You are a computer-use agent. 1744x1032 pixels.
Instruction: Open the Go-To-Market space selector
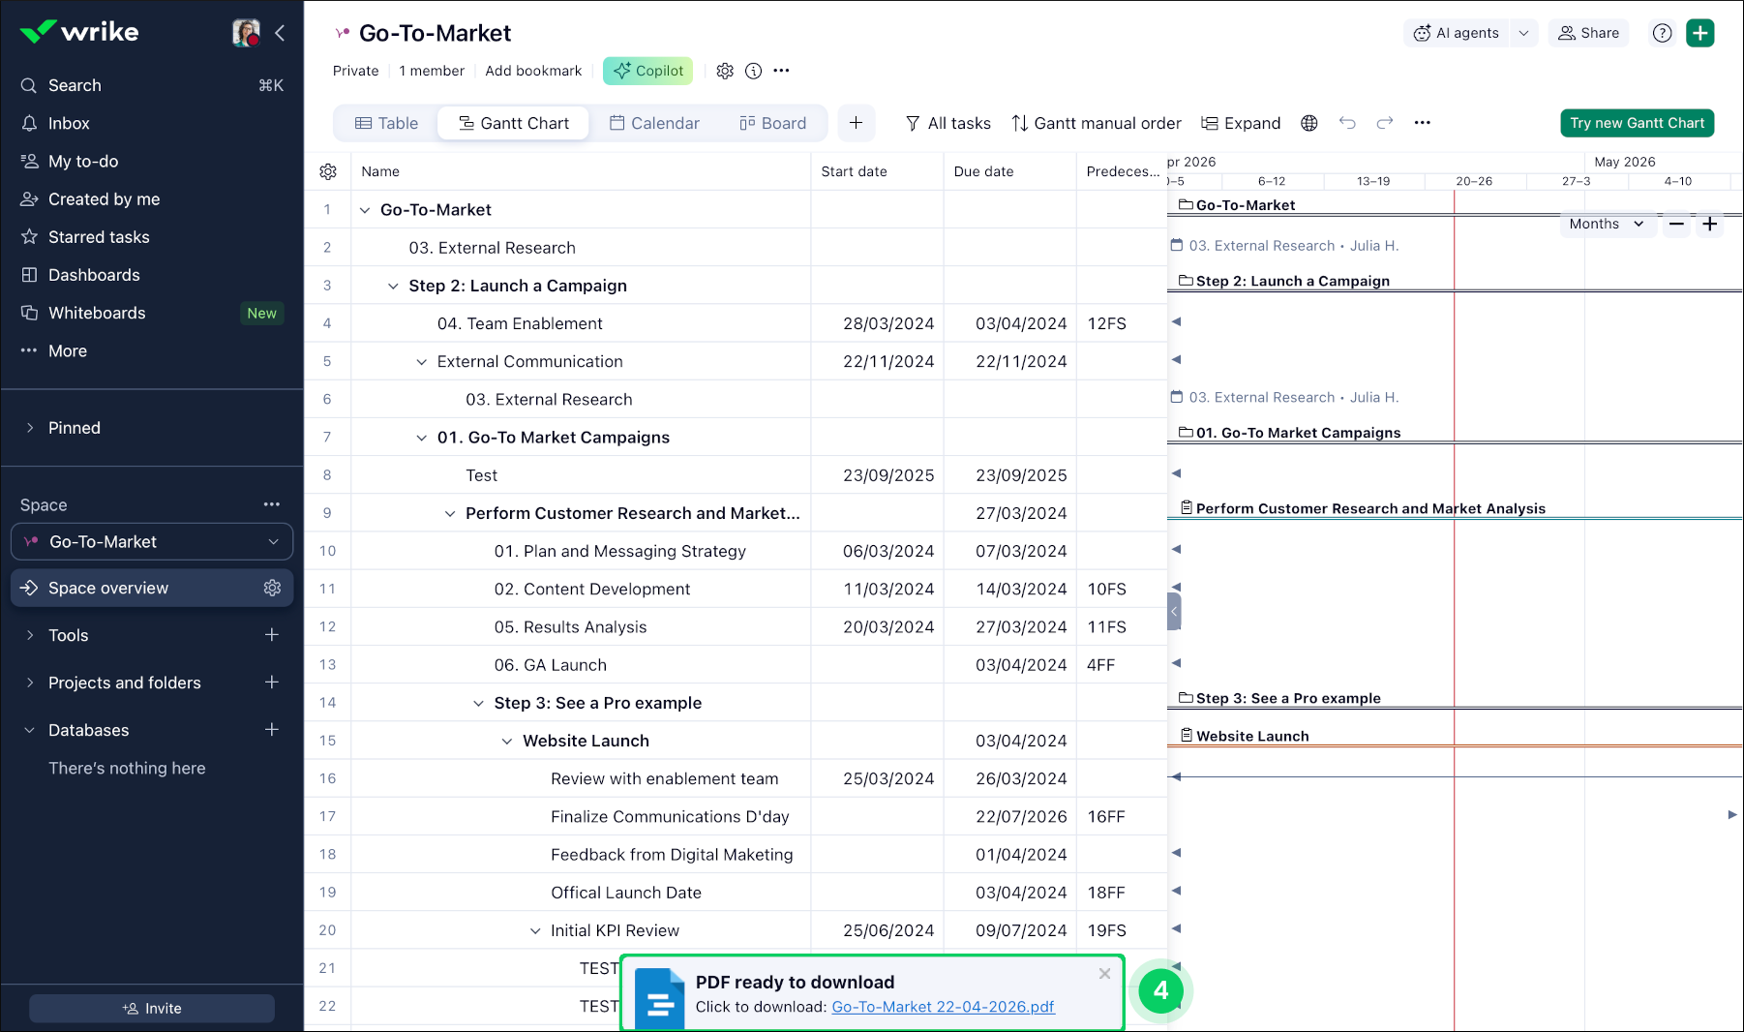[x=152, y=542]
